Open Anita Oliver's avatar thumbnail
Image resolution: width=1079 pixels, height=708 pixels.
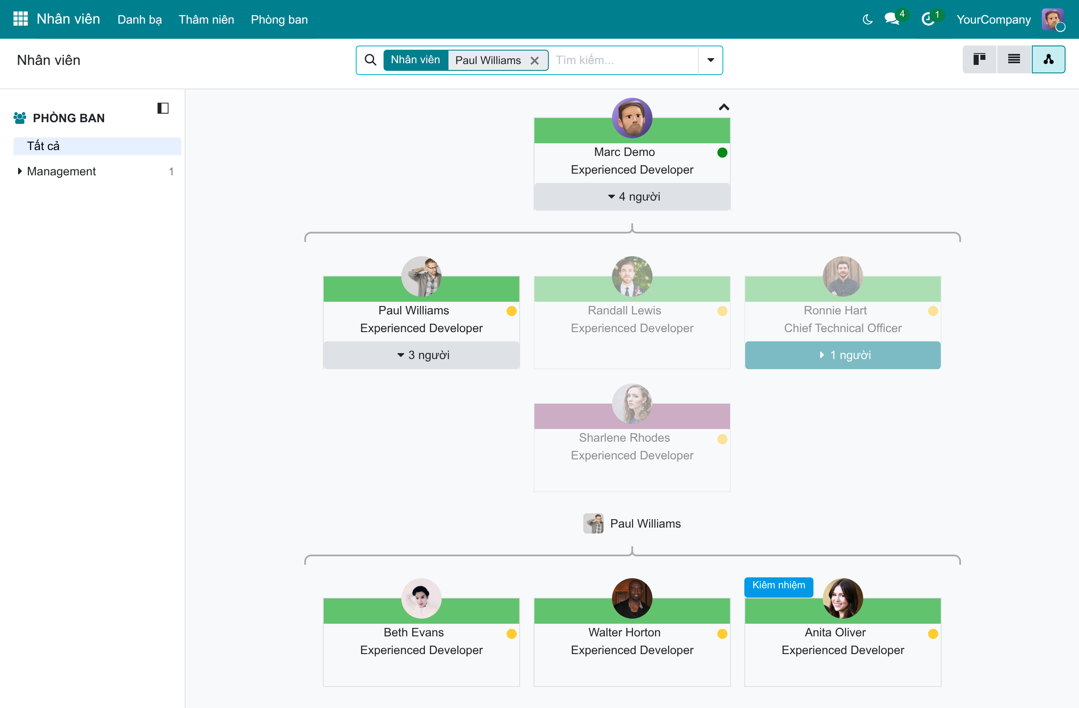click(843, 598)
